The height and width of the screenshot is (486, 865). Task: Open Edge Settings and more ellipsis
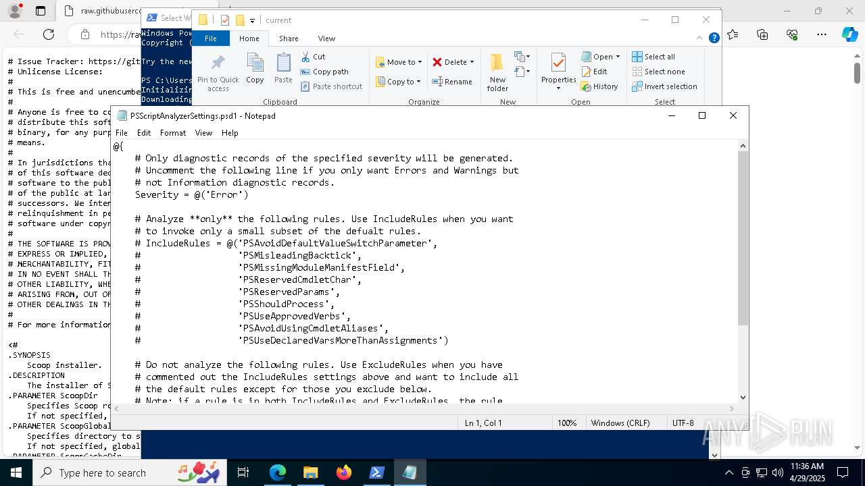tap(822, 34)
